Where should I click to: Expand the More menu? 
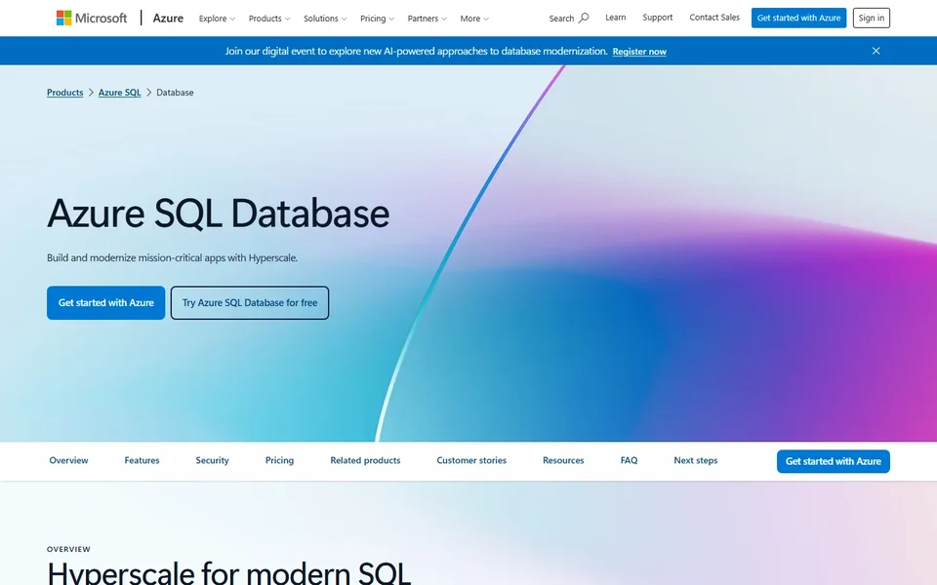pyautogui.click(x=474, y=19)
